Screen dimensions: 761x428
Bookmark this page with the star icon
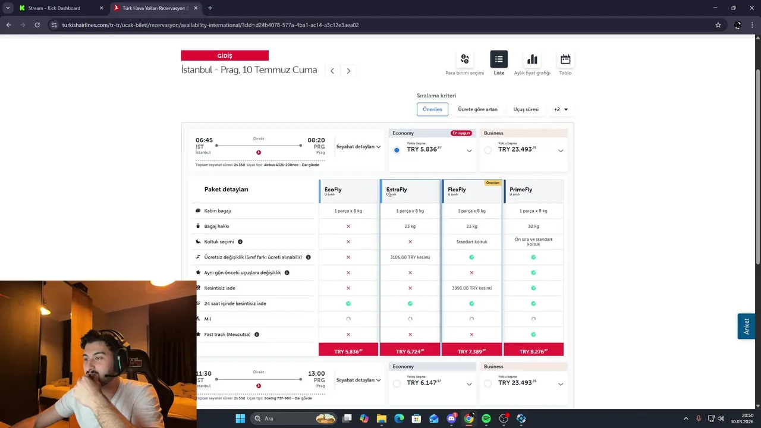click(718, 25)
